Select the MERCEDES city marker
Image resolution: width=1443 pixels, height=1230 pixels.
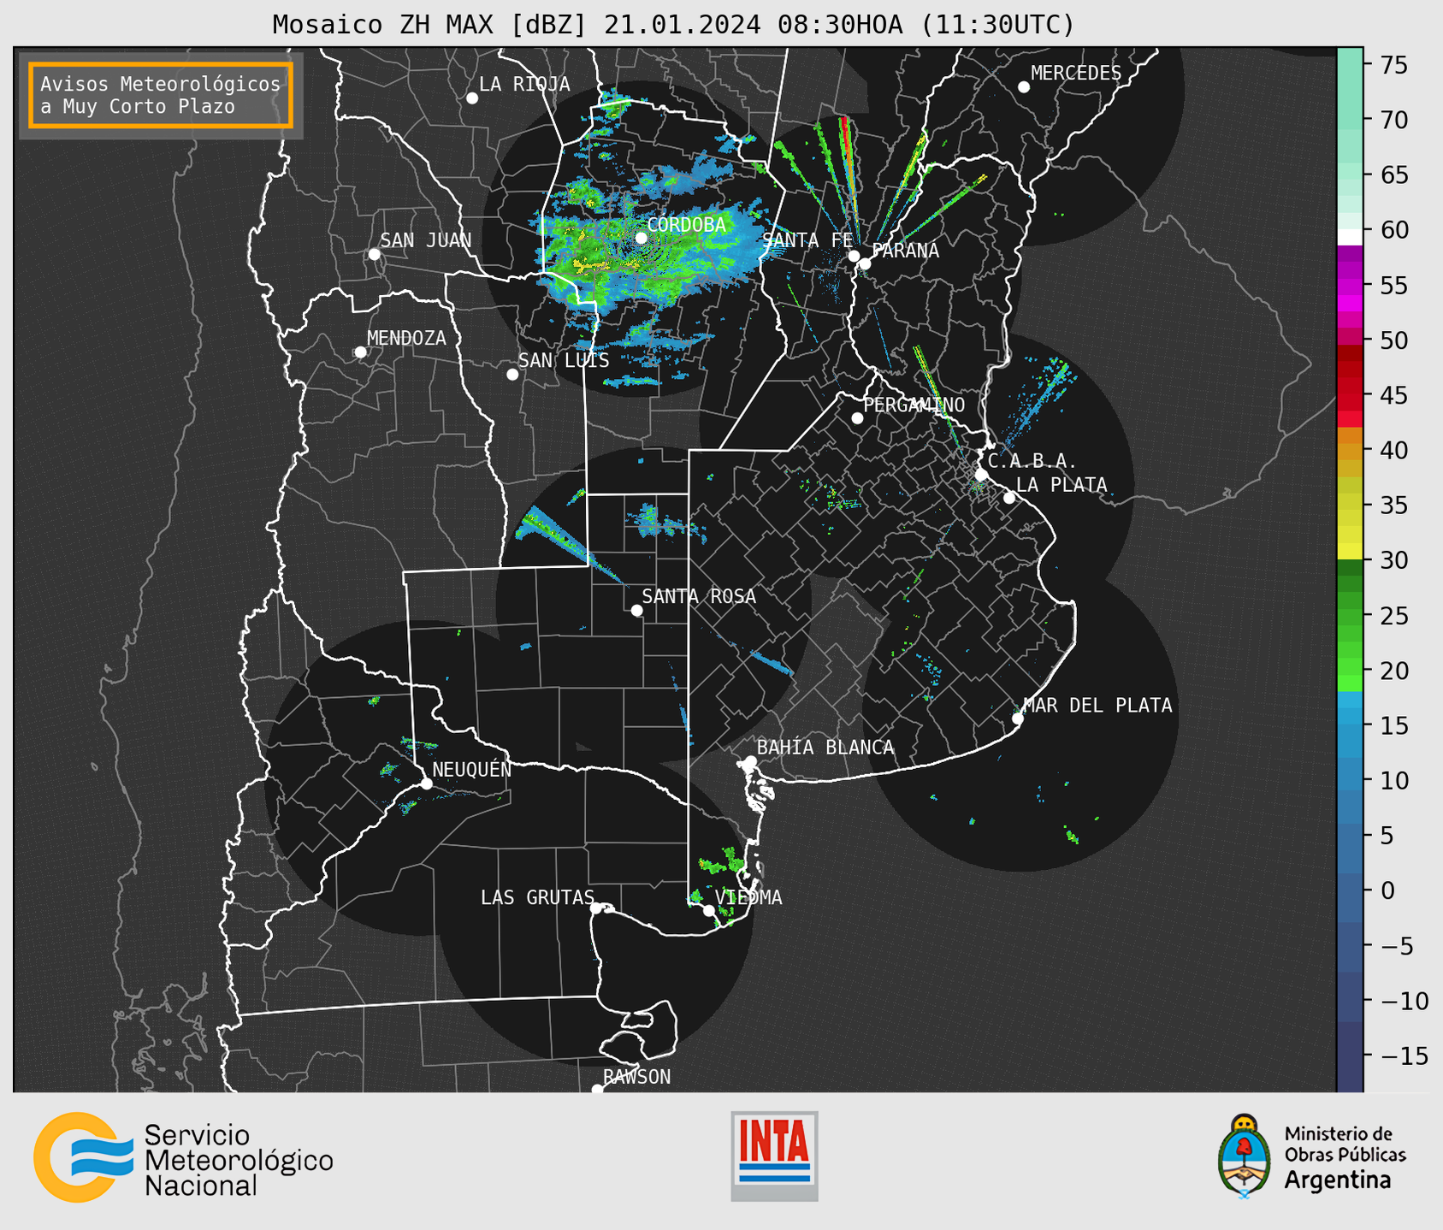tap(1024, 87)
